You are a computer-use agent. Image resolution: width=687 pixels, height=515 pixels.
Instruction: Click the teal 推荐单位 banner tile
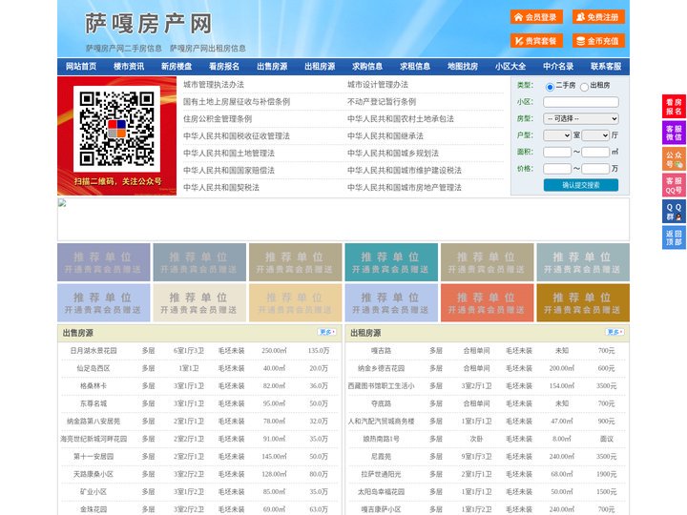pos(391,262)
